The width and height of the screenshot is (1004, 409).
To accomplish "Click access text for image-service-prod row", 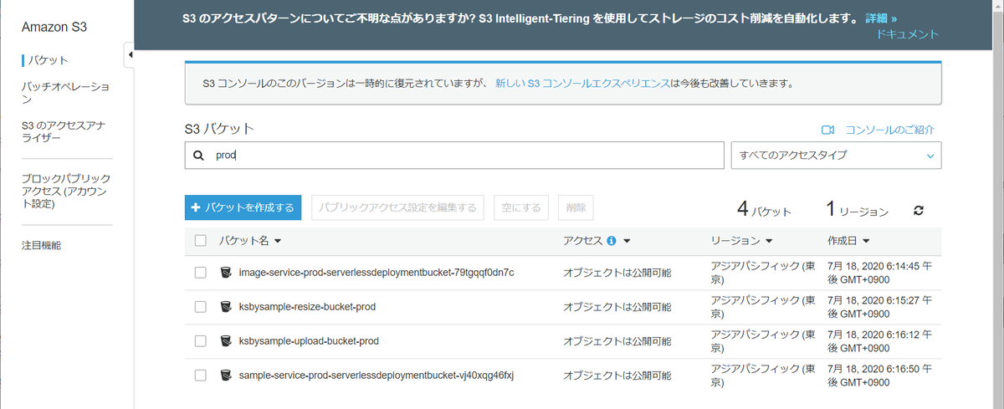I will pyautogui.click(x=617, y=273).
